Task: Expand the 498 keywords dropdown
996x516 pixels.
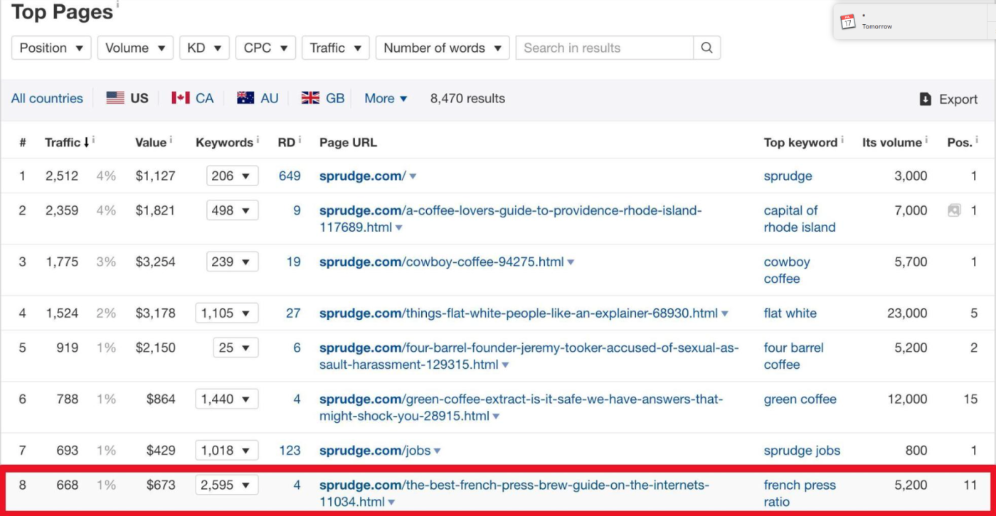Action: (232, 210)
